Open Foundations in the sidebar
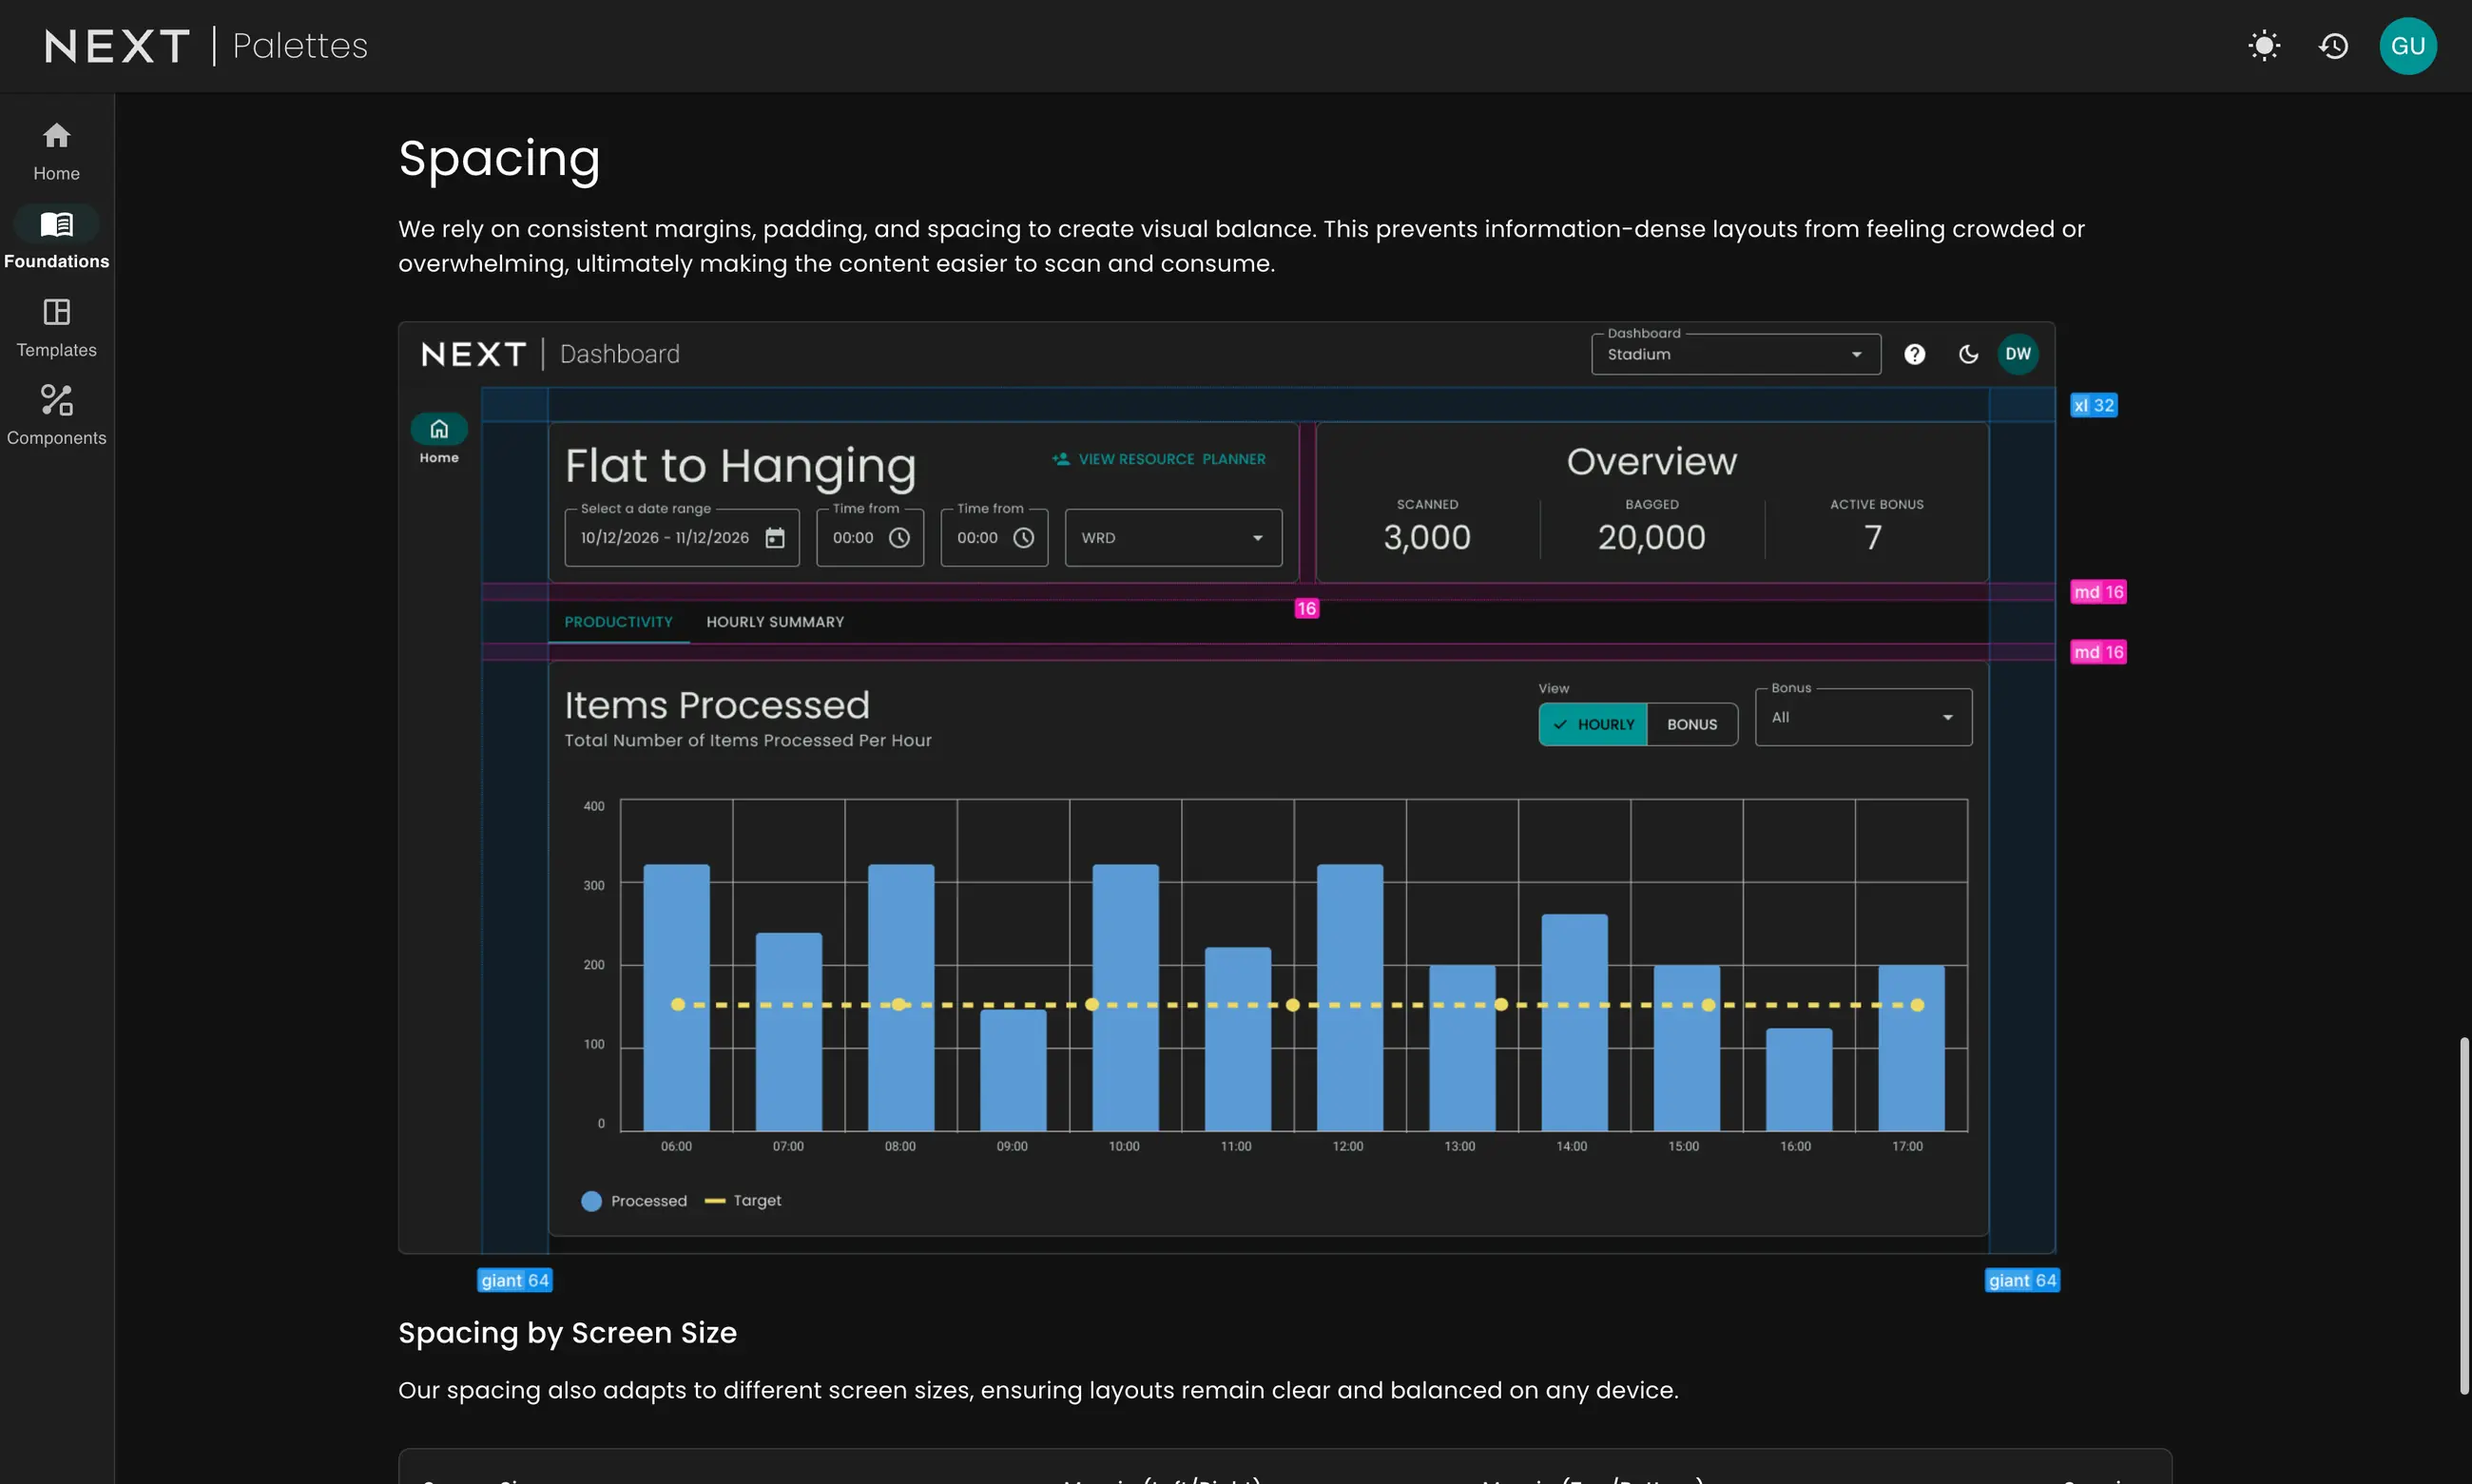The height and width of the screenshot is (1484, 2472). (56, 240)
